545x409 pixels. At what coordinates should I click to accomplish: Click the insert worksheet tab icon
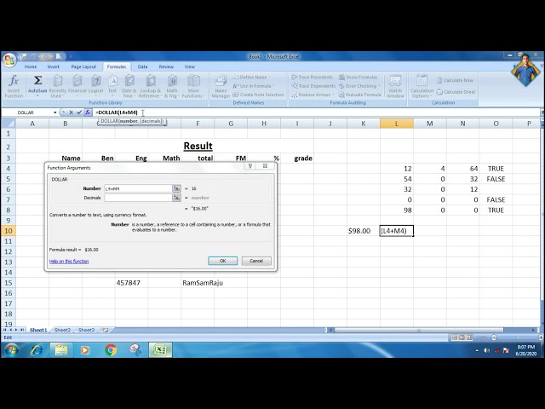(x=106, y=330)
